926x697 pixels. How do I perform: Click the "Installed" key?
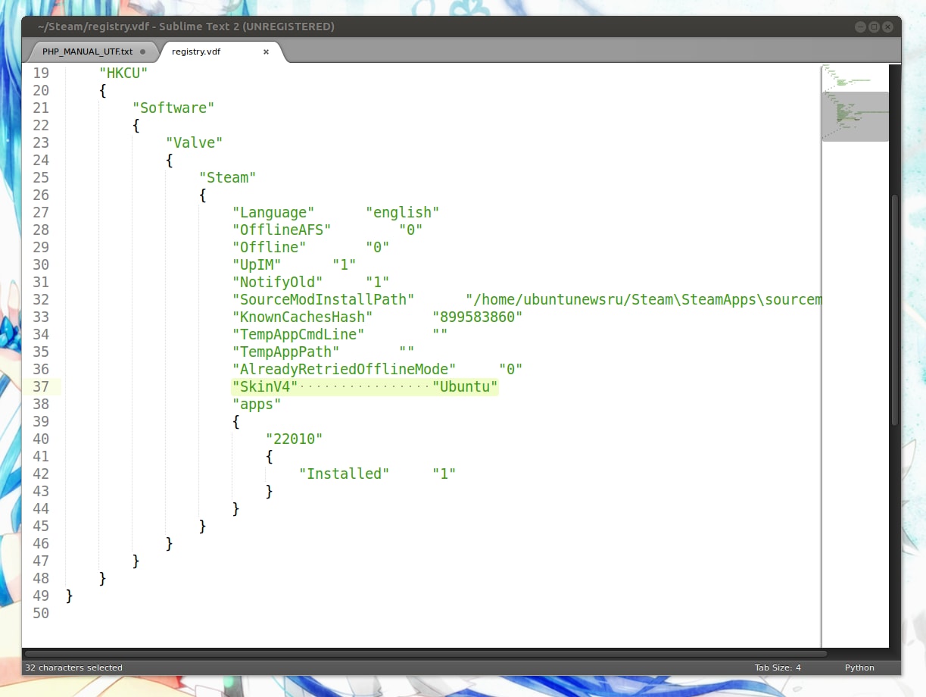(x=344, y=474)
